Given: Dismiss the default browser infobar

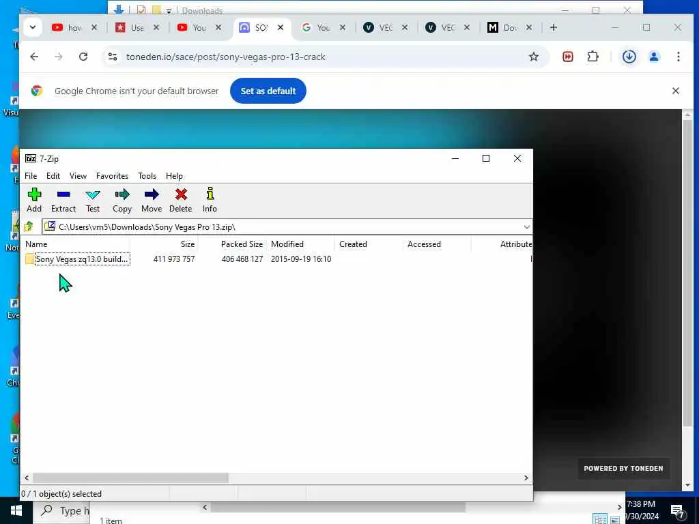Looking at the screenshot, I should [675, 91].
